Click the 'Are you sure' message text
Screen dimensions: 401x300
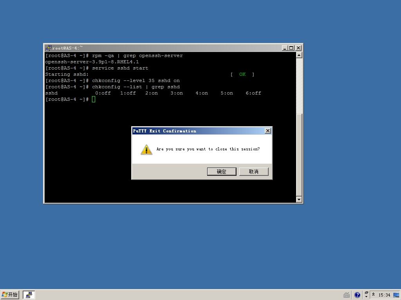pyautogui.click(x=208, y=149)
